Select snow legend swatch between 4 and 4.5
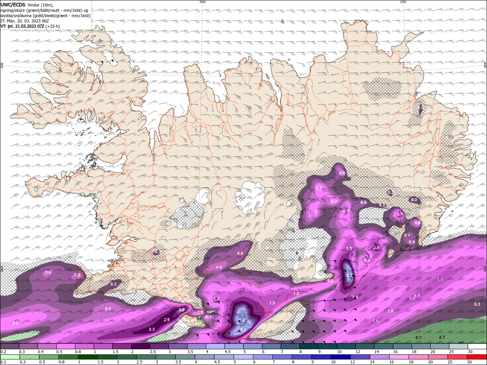Screen dimensions: 487x365 coord(215,346)
